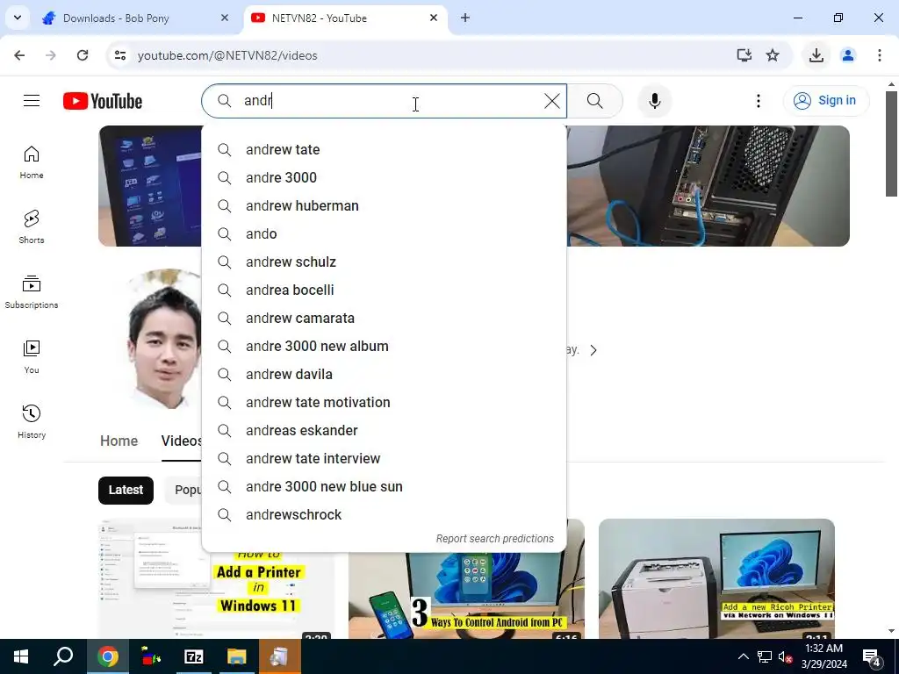Clear the search box with the X
Image resolution: width=899 pixels, height=674 pixels.
(551, 101)
